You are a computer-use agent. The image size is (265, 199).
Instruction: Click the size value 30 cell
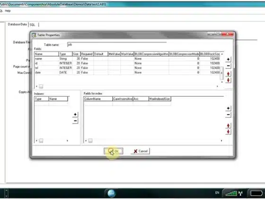pyautogui.click(x=76, y=59)
